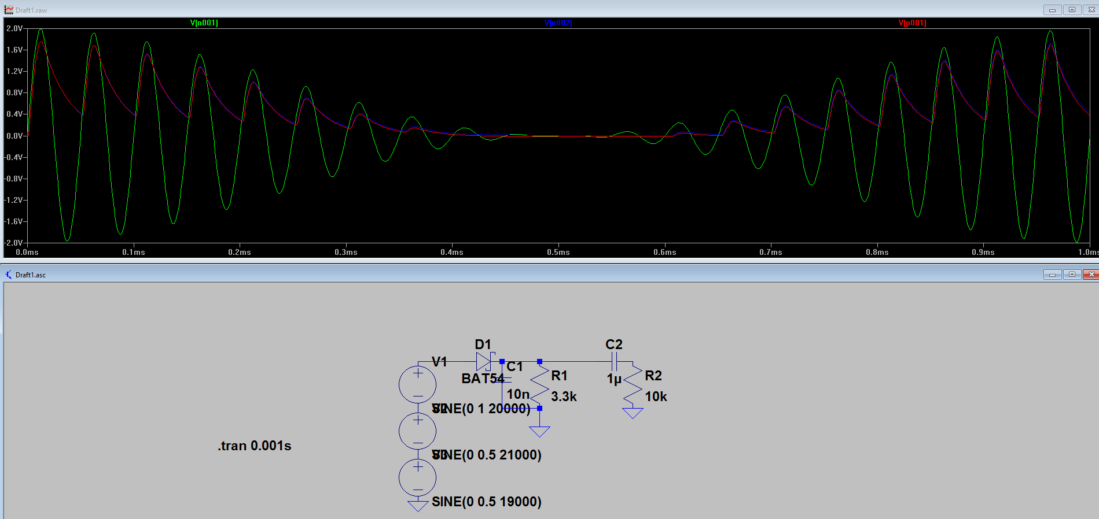Click the C2 capacitor symbol
1099x519 pixels.
(614, 362)
